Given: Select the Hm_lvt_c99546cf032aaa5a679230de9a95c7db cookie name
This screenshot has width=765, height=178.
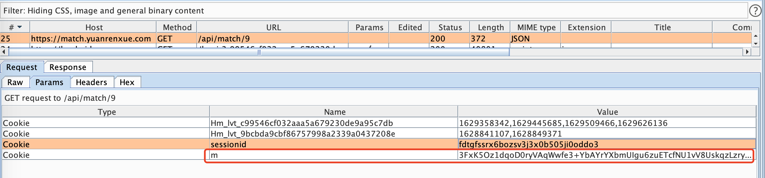Looking at the screenshot, I should 334,123.
